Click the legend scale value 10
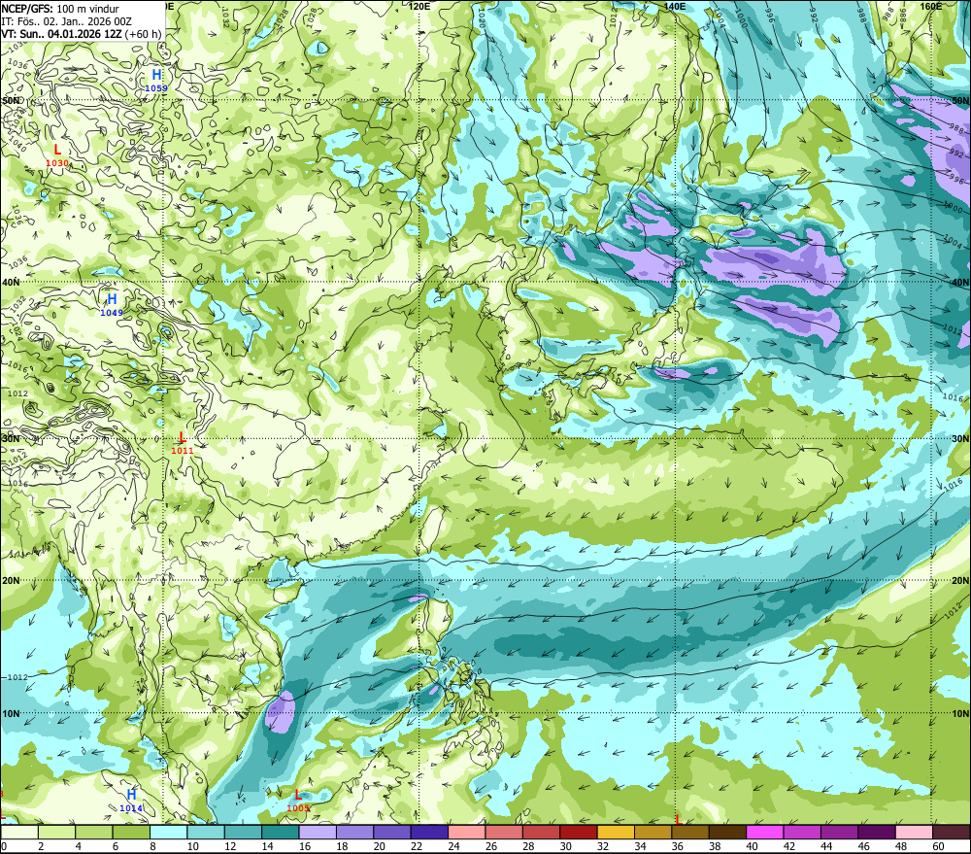 192,846
